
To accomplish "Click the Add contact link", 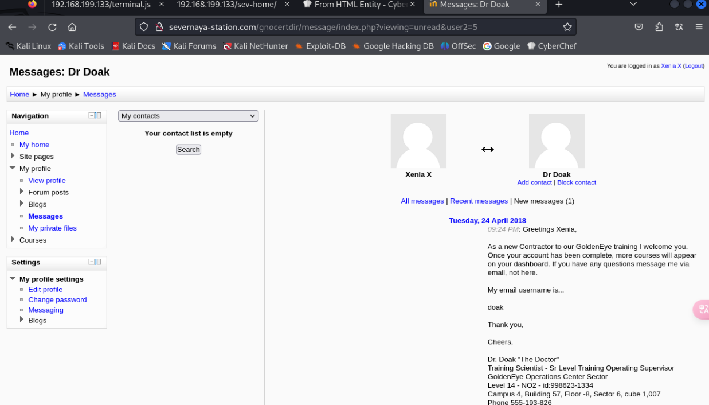I will click(534, 182).
